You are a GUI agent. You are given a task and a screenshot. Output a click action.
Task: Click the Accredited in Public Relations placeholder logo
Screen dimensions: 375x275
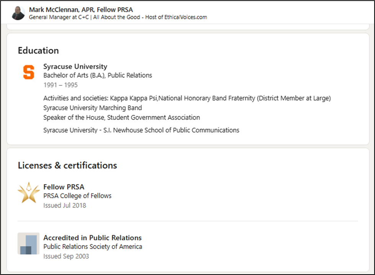(x=29, y=244)
